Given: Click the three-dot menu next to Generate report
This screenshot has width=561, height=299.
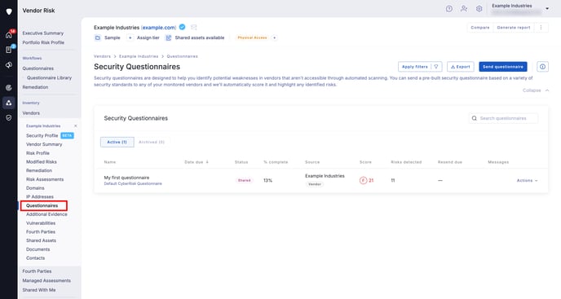Looking at the screenshot, I should click(541, 28).
